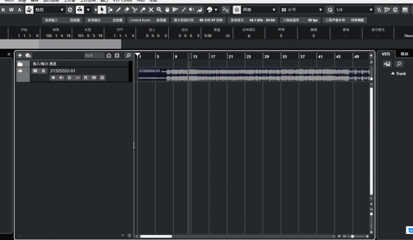The image size is (413, 240).
Task: Select the hand tool in toolbar
Action: (167, 10)
